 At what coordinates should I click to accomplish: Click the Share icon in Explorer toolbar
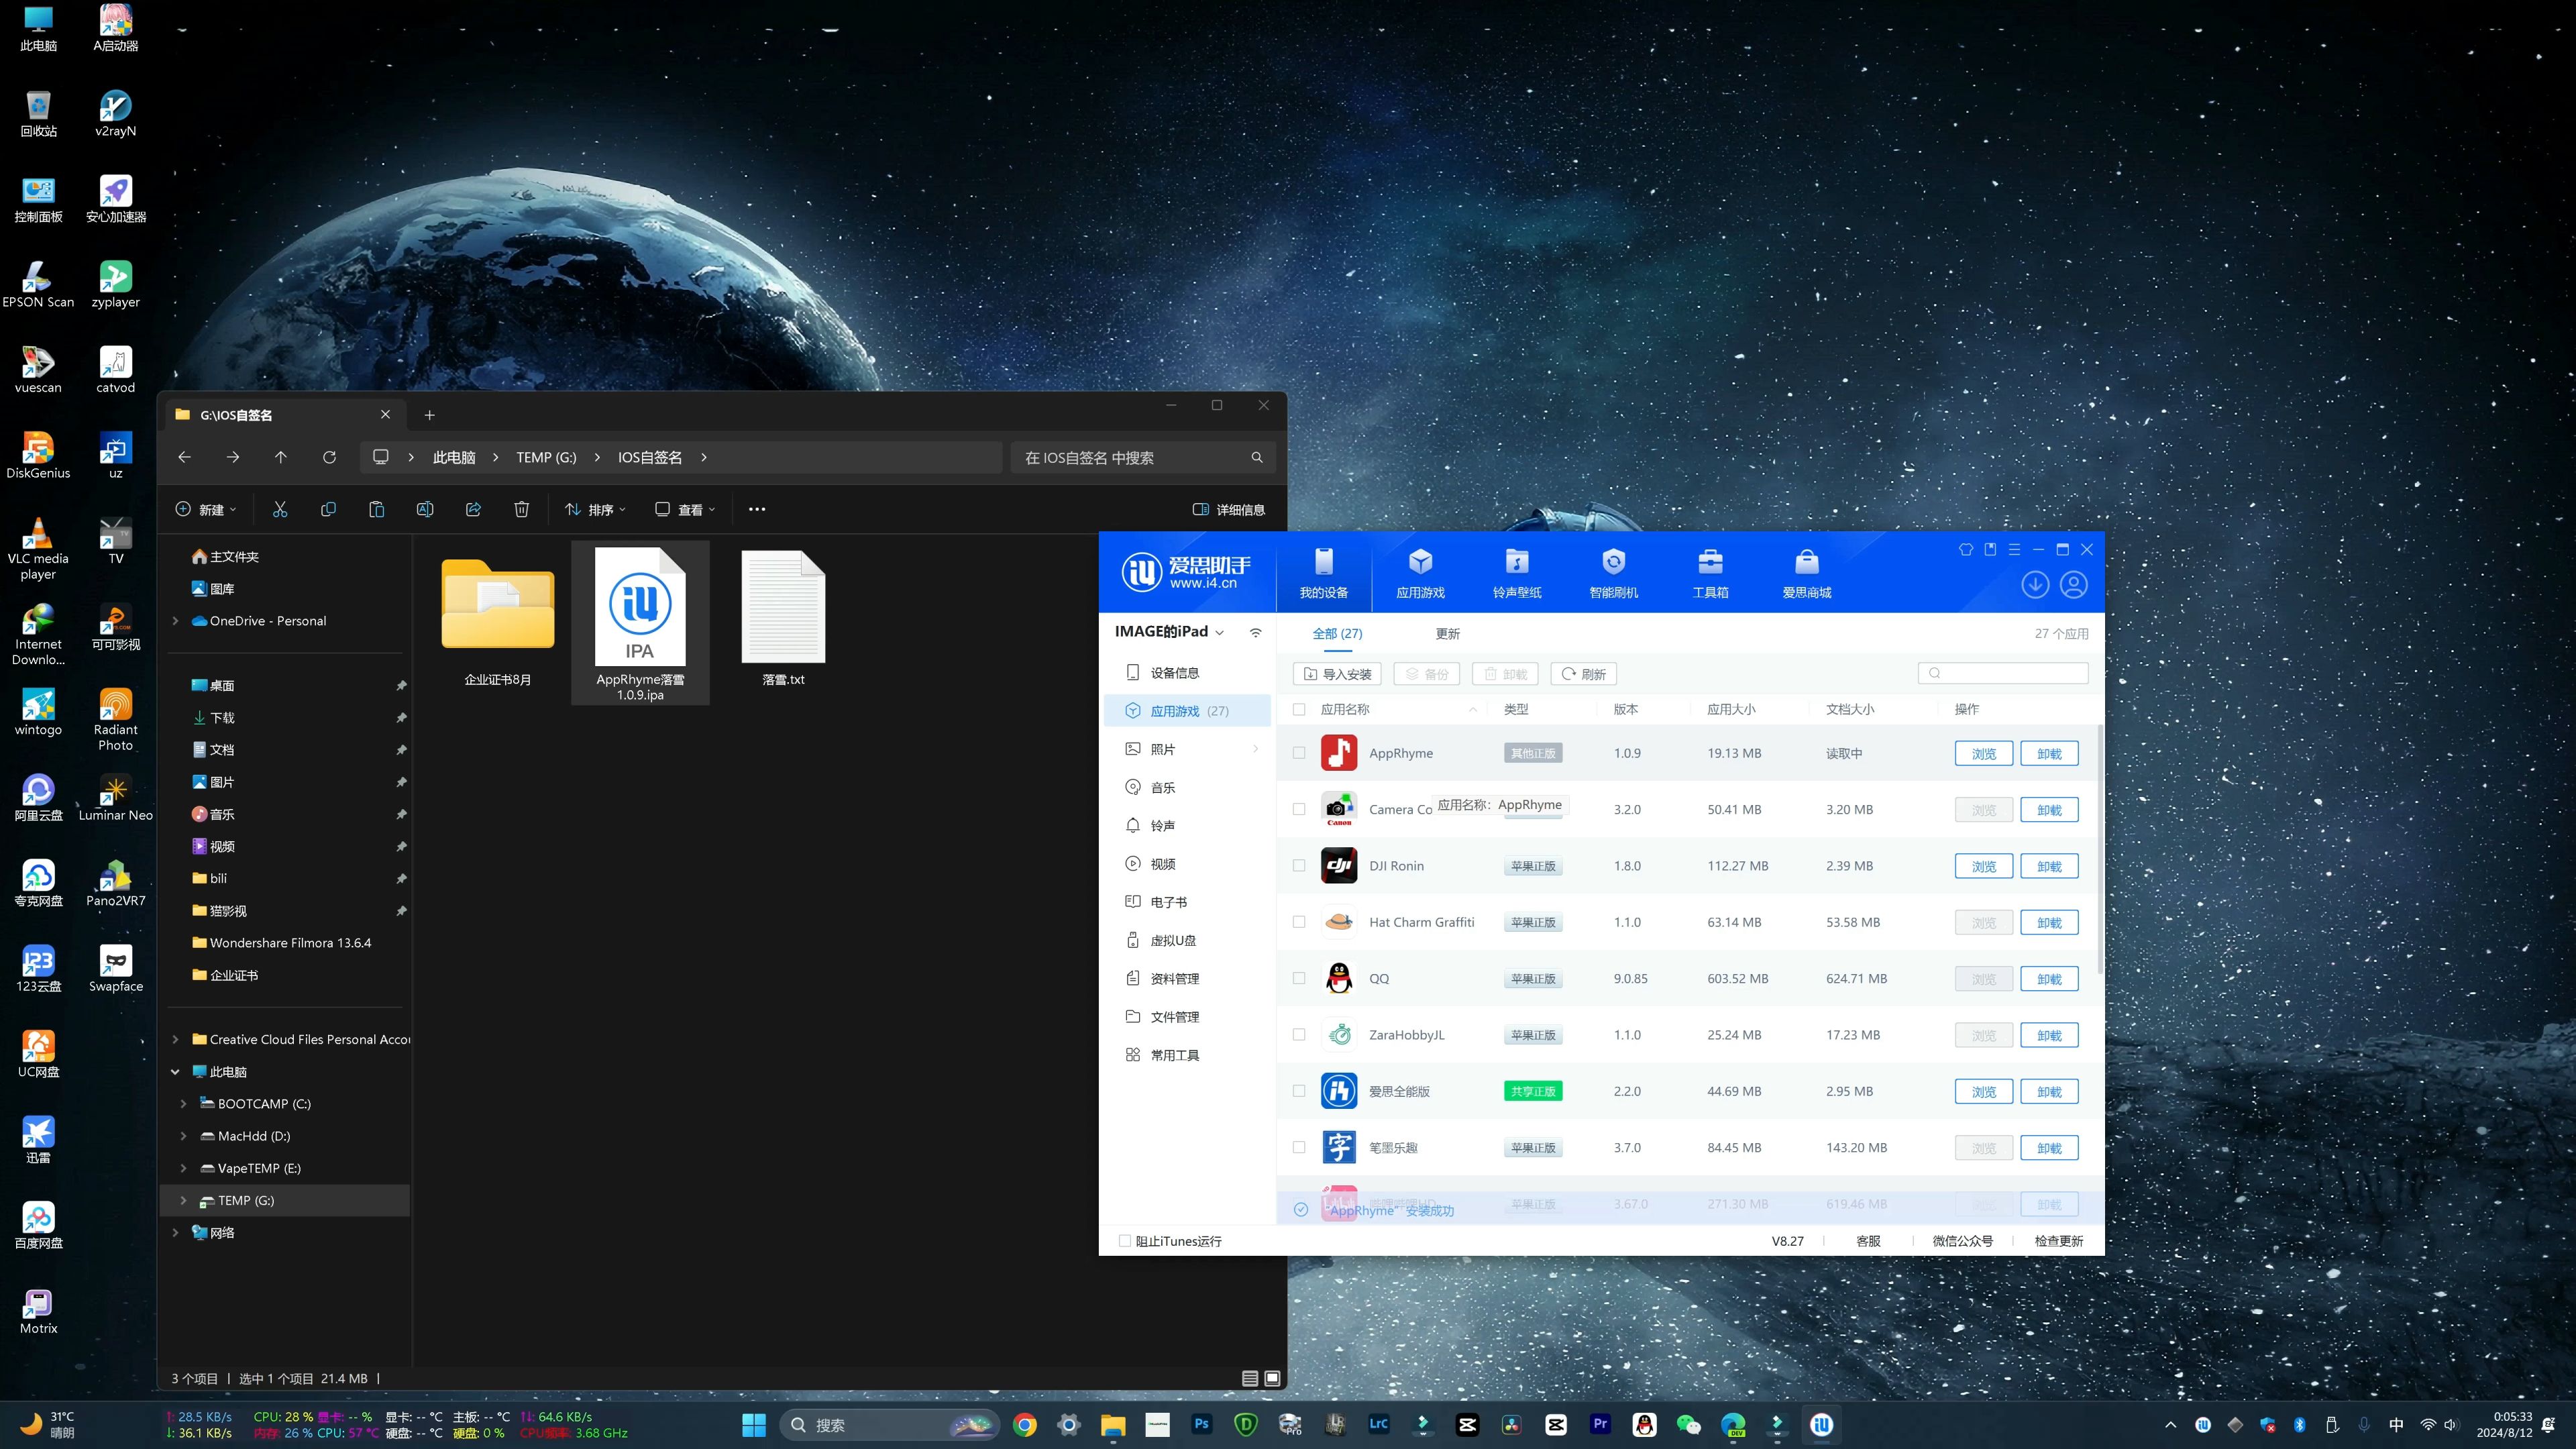coord(473,510)
